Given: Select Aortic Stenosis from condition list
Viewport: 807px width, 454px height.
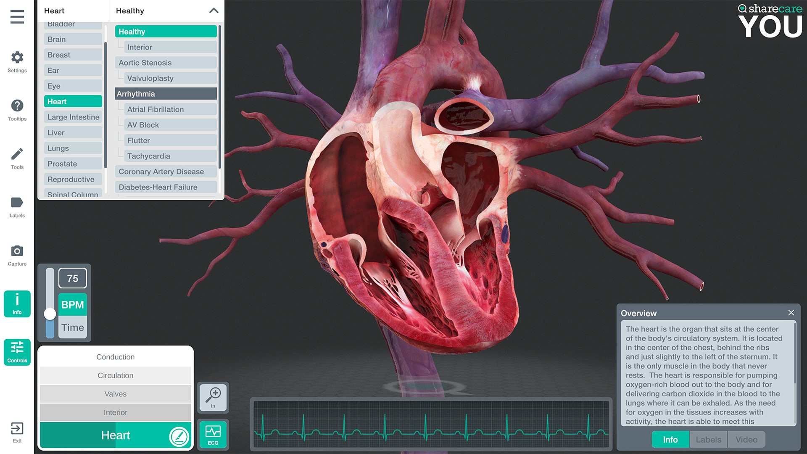Looking at the screenshot, I should (166, 63).
